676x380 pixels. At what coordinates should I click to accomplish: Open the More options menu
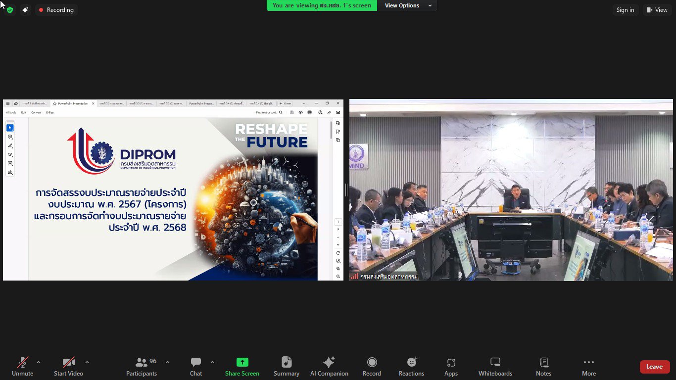point(588,367)
